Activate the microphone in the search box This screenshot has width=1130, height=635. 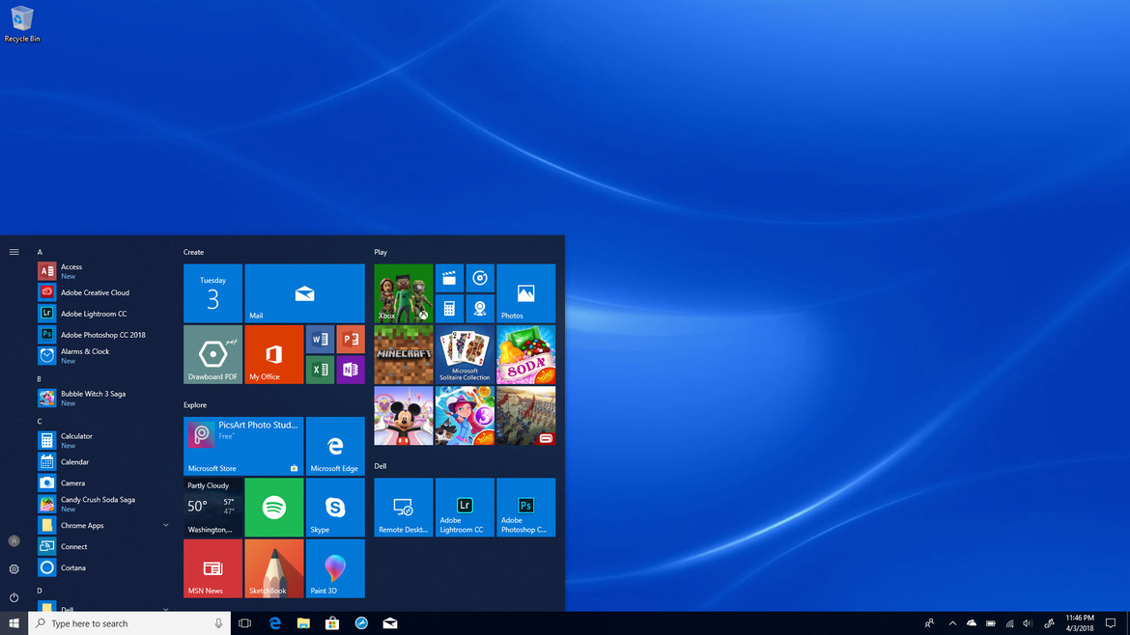218,623
